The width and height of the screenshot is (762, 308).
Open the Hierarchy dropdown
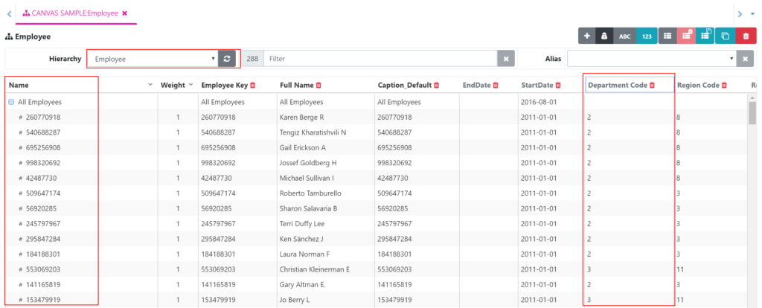click(153, 59)
